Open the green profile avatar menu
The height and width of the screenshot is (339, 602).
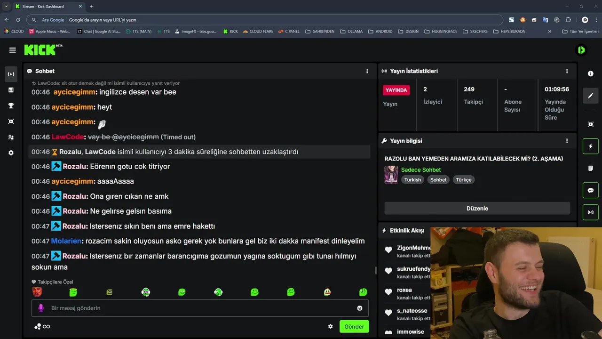click(582, 50)
